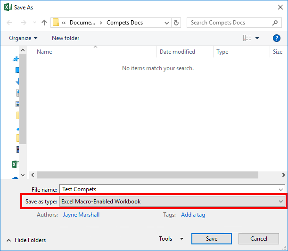Click the file list horizontal scrollbar thumb
This screenshot has height=251, width=288.
pos(148,175)
